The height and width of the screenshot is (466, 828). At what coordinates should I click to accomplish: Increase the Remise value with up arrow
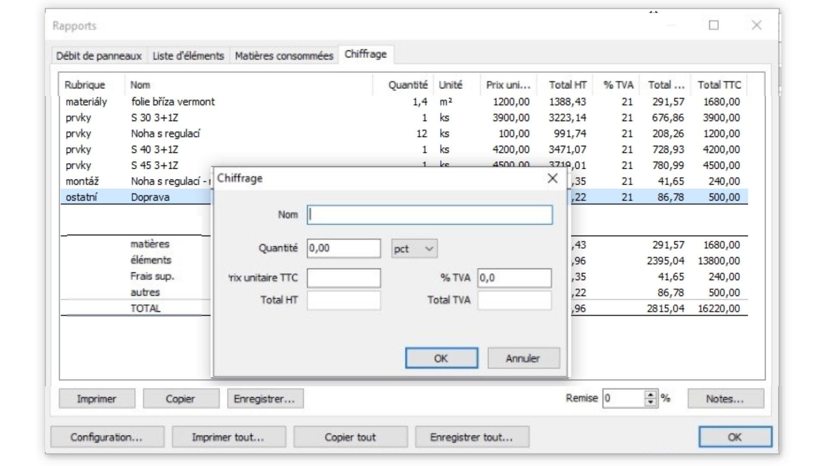pos(651,394)
